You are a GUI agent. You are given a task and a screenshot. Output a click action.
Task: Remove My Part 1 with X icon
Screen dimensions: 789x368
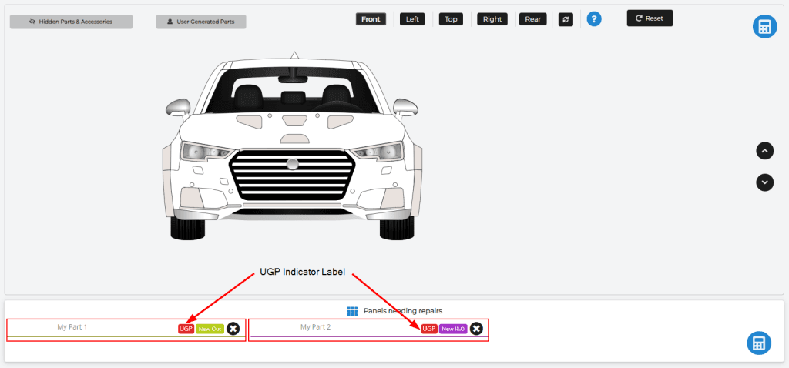pos(233,329)
